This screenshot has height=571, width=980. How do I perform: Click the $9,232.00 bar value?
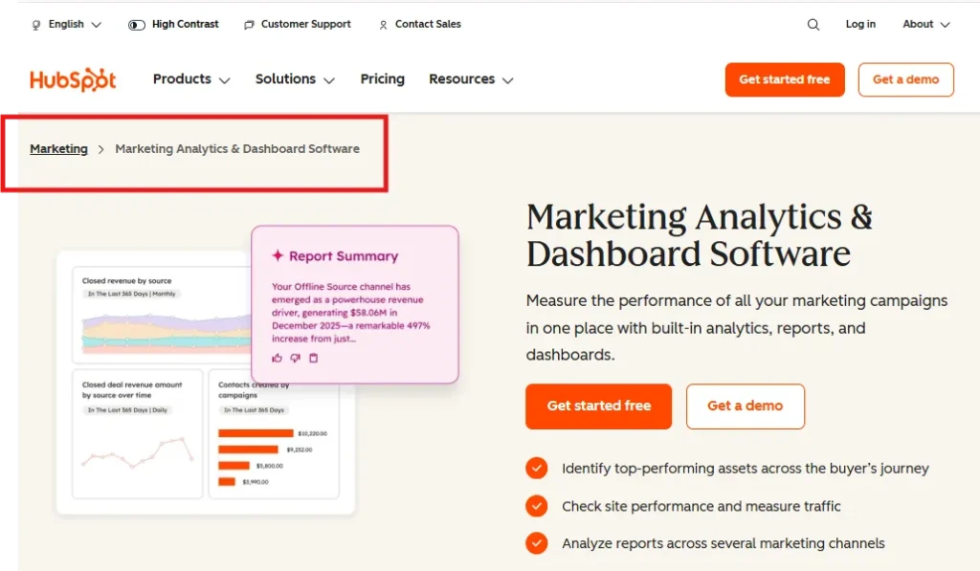pyautogui.click(x=300, y=450)
